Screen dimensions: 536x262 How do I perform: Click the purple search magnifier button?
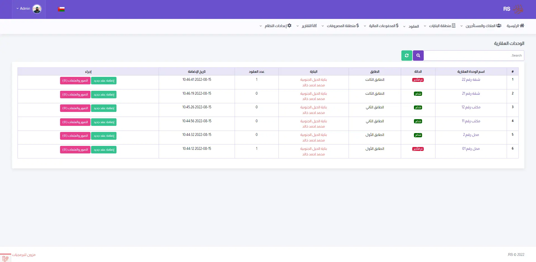click(x=418, y=55)
